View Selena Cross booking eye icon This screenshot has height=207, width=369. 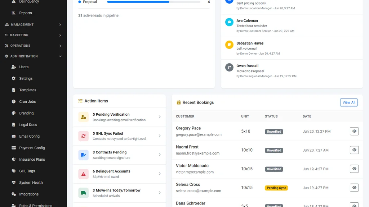coord(354,188)
